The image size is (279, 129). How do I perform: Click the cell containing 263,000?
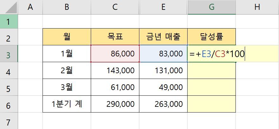tap(163, 104)
